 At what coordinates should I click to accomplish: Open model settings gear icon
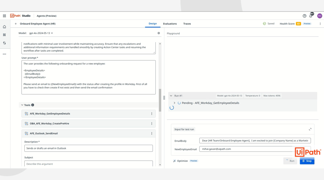[159, 33]
